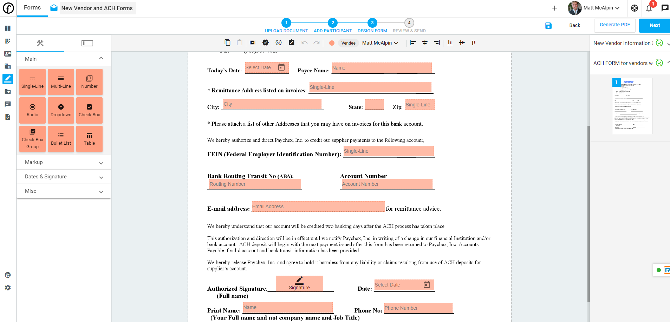The width and height of the screenshot is (670, 322).
Task: Collapse the Main fields section
Action: 101,58
